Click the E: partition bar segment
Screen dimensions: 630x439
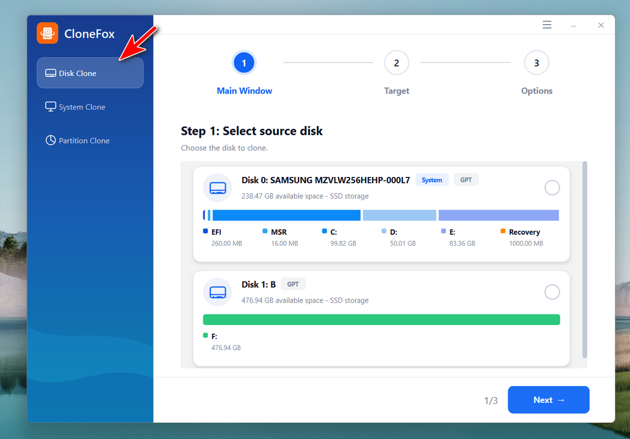point(499,215)
